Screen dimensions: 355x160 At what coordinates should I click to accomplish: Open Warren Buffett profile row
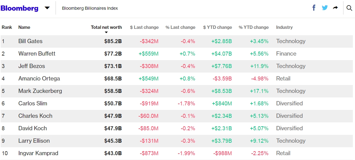click(177, 54)
